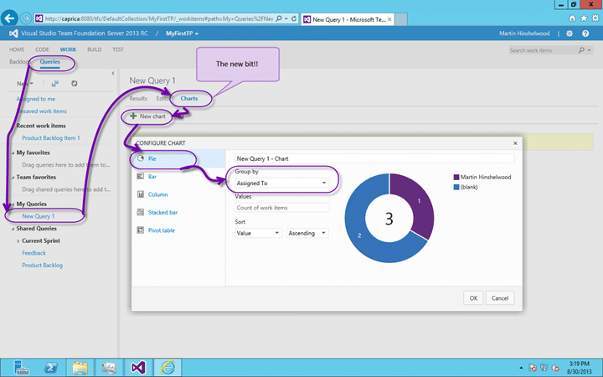Open the Ascending sort order dropdown
Screen dimensions: 603x377
307,233
